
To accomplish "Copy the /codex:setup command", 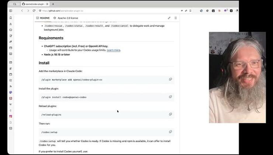I will (x=170, y=132).
